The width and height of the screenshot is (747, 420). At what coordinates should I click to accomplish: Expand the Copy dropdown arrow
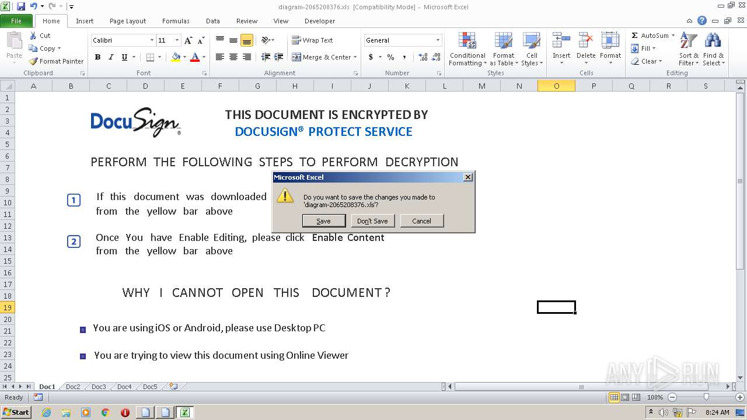[x=59, y=48]
